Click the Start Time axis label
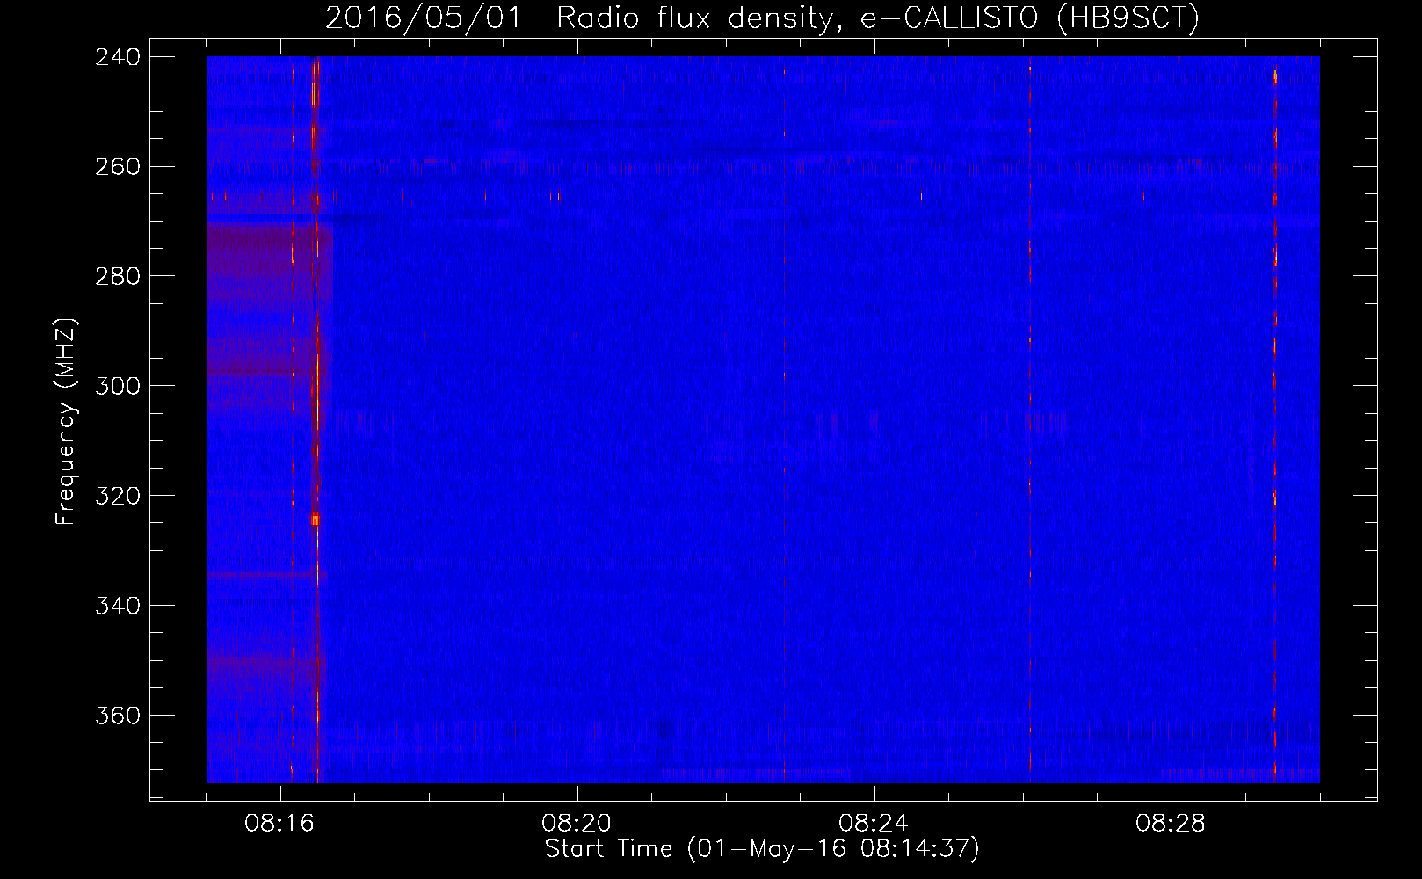Viewport: 1422px width, 879px height. (762, 848)
